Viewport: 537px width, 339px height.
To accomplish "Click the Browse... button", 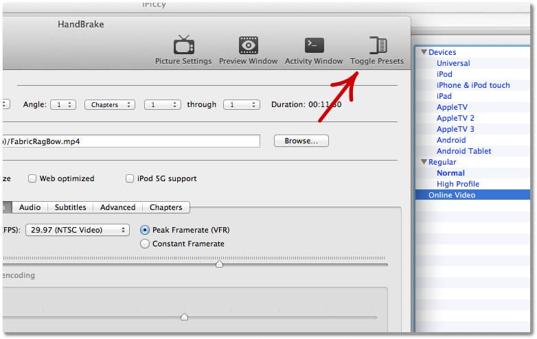I will (x=301, y=141).
